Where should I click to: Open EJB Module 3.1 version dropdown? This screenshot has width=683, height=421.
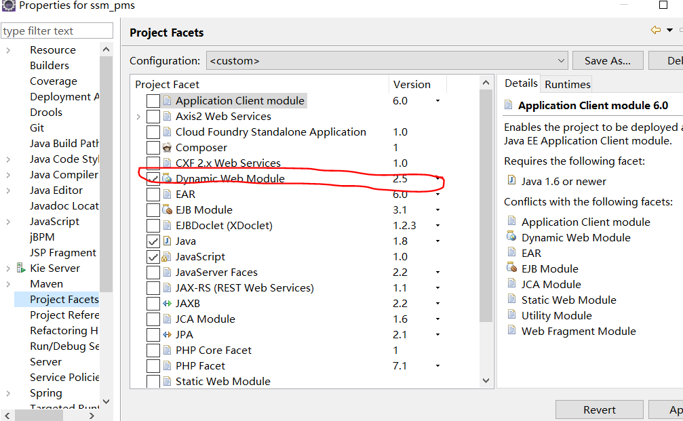point(437,210)
